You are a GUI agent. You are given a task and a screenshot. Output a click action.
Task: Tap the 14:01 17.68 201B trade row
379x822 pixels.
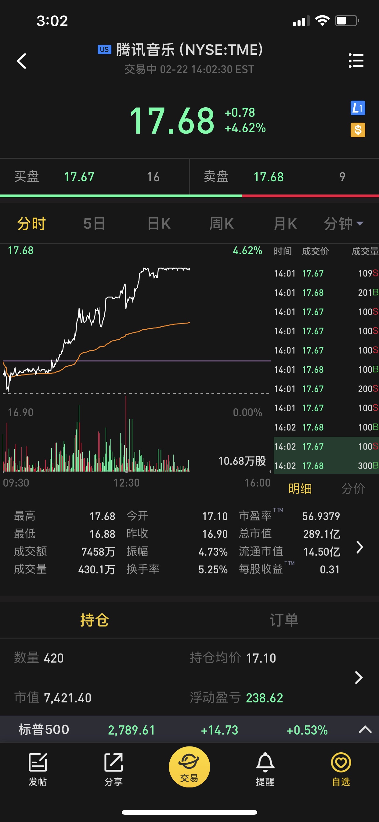(x=326, y=292)
